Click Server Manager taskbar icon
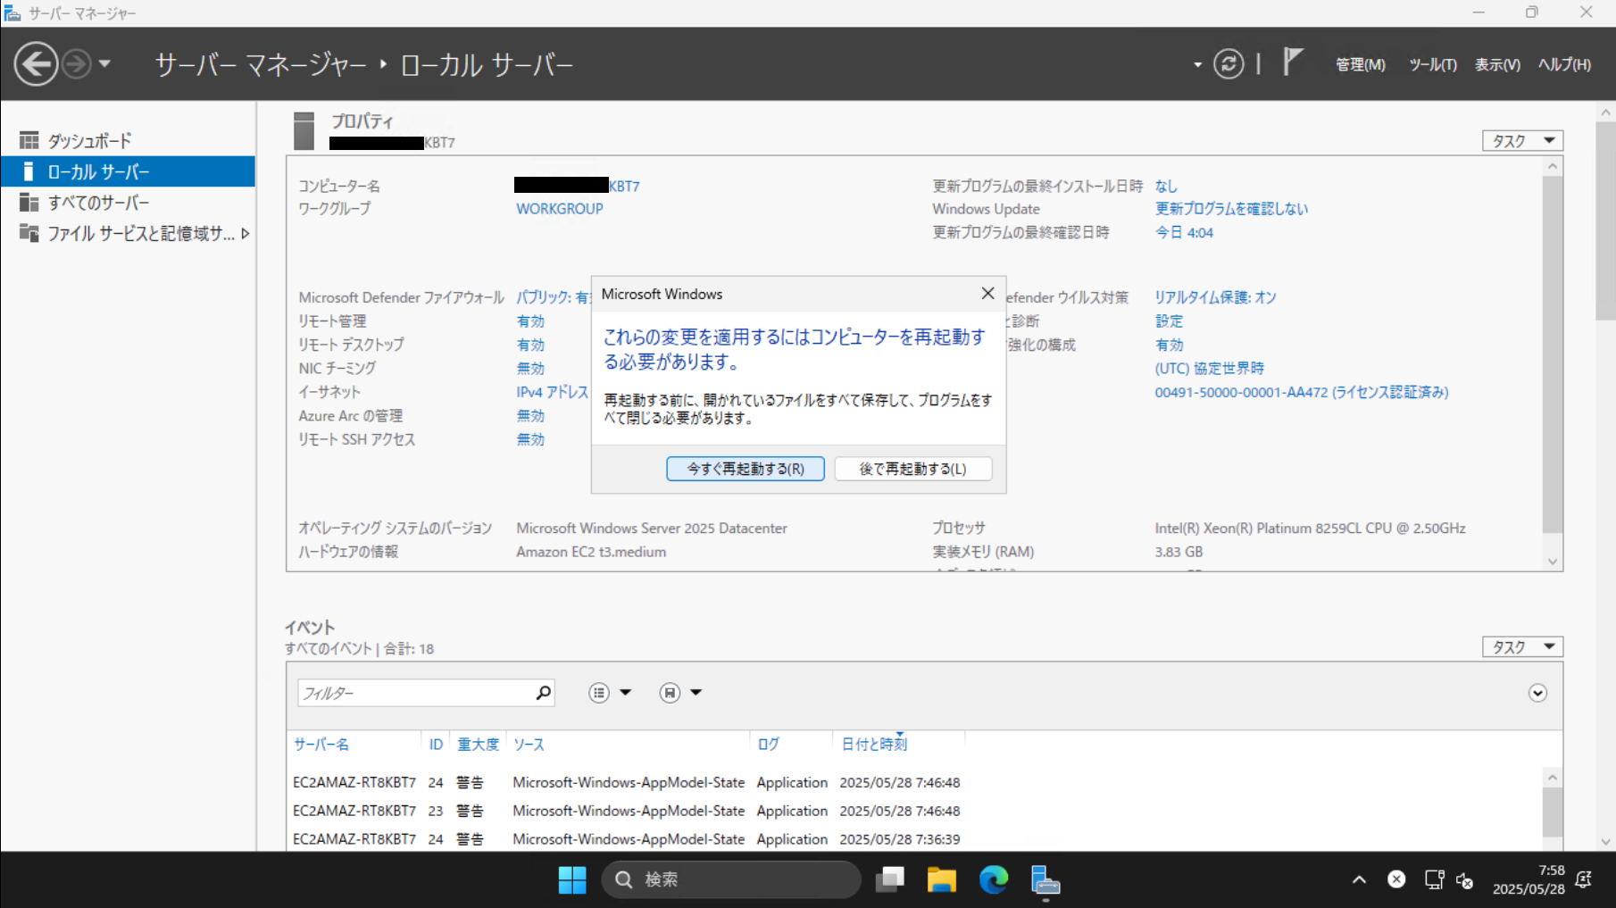 coord(1045,880)
